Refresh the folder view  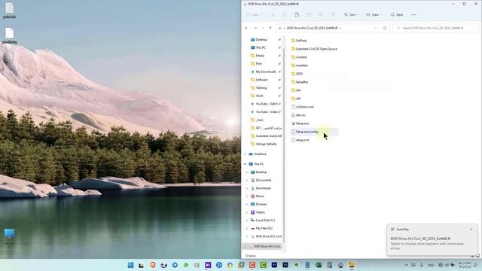pyautogui.click(x=385, y=28)
